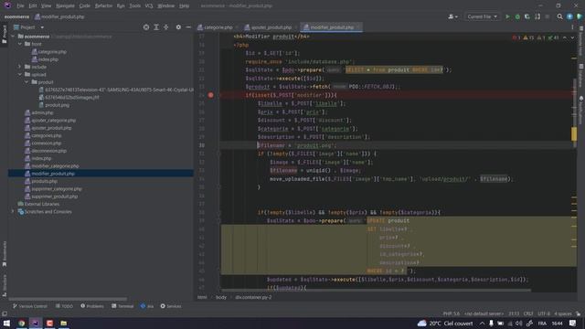Open the user account dropdown icon
The width and height of the screenshot is (585, 329).
453,16
